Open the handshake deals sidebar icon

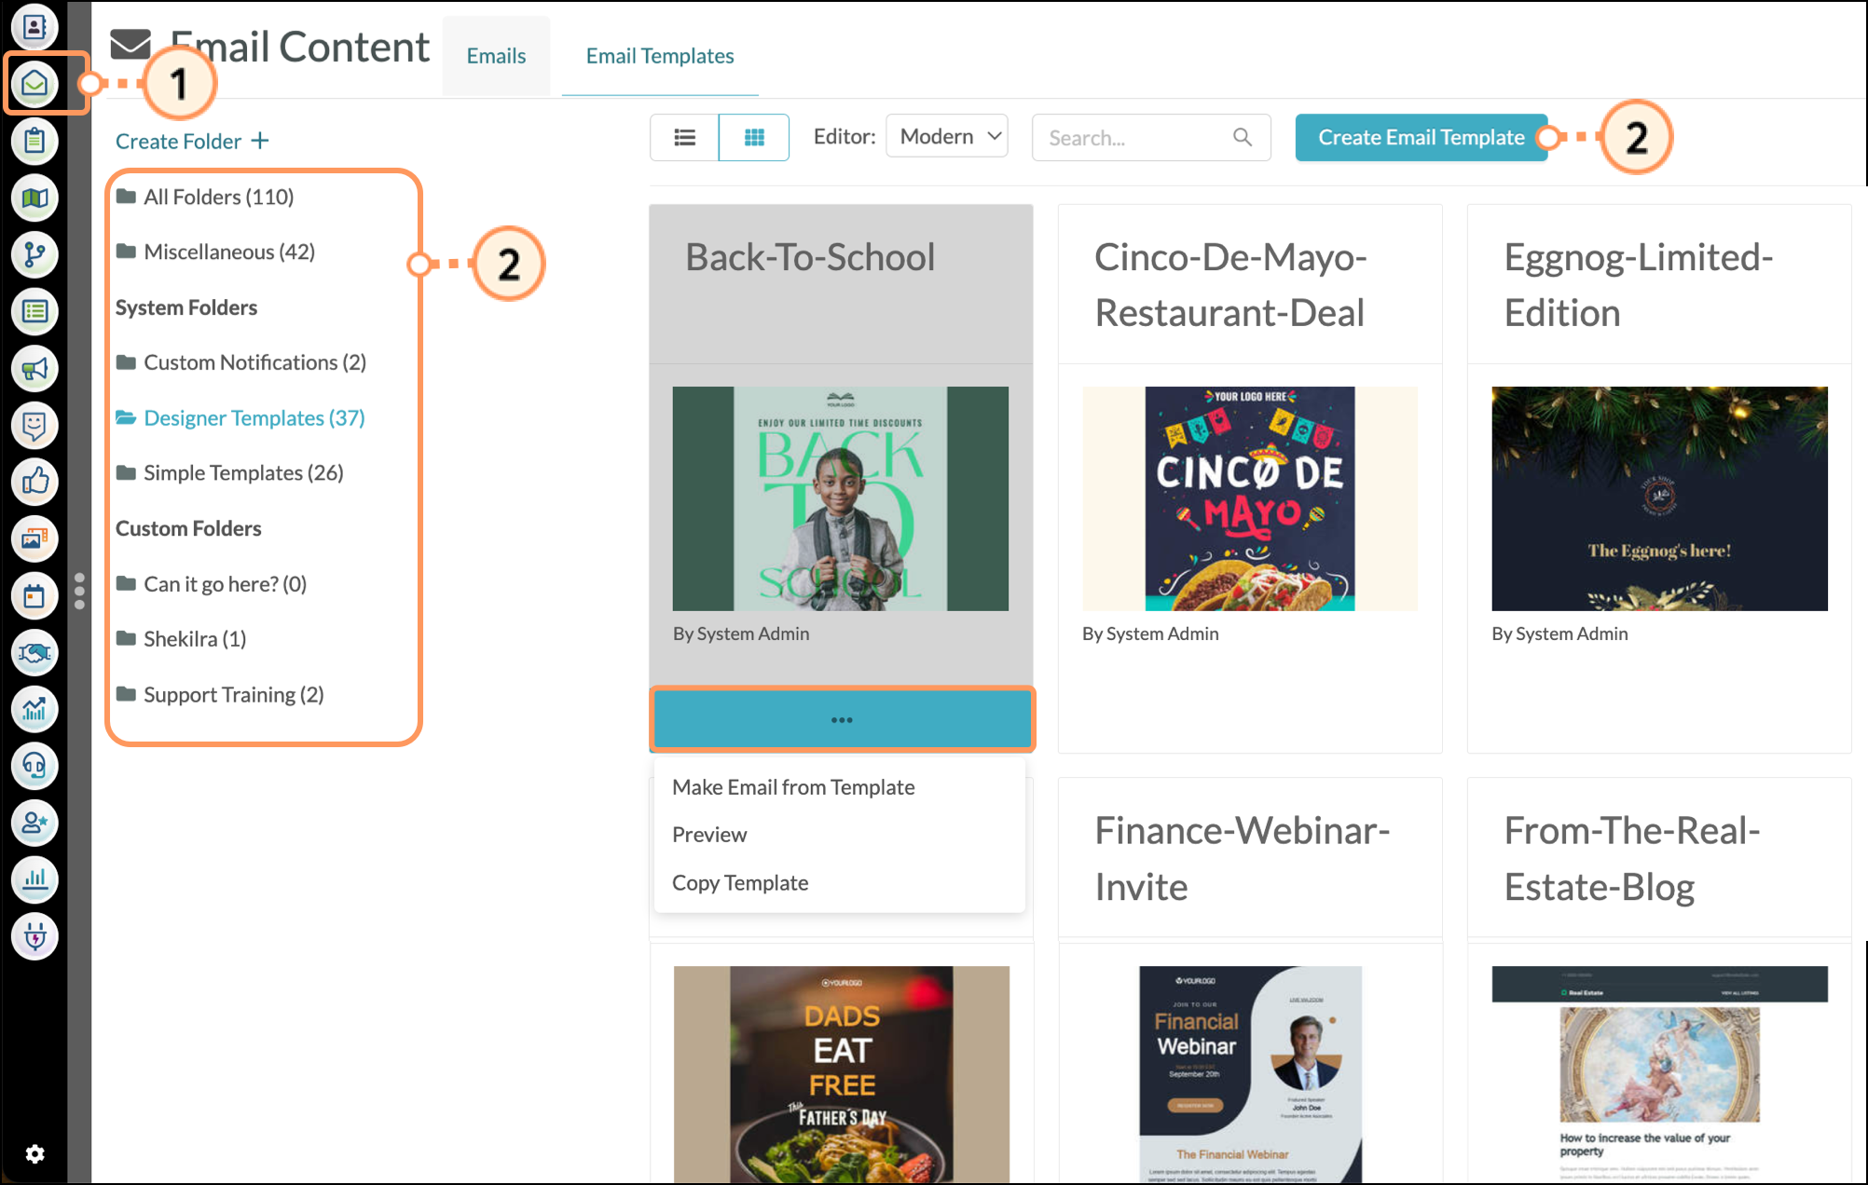[x=34, y=652]
